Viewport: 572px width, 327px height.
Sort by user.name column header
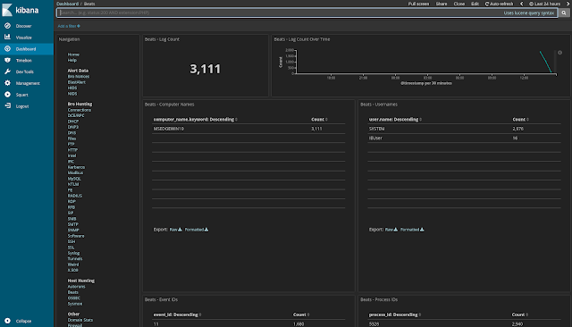click(x=395, y=120)
